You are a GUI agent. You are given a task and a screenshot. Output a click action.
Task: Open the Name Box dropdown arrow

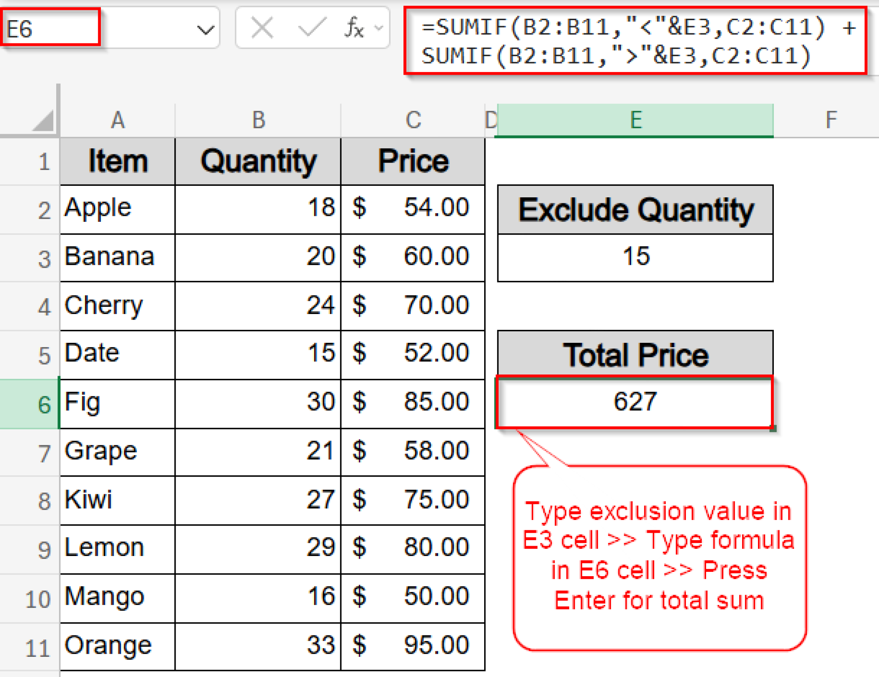[206, 28]
